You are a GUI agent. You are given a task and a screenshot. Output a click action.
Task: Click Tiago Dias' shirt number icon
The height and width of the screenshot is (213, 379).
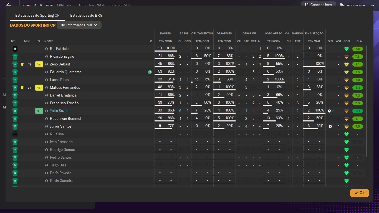15,165
